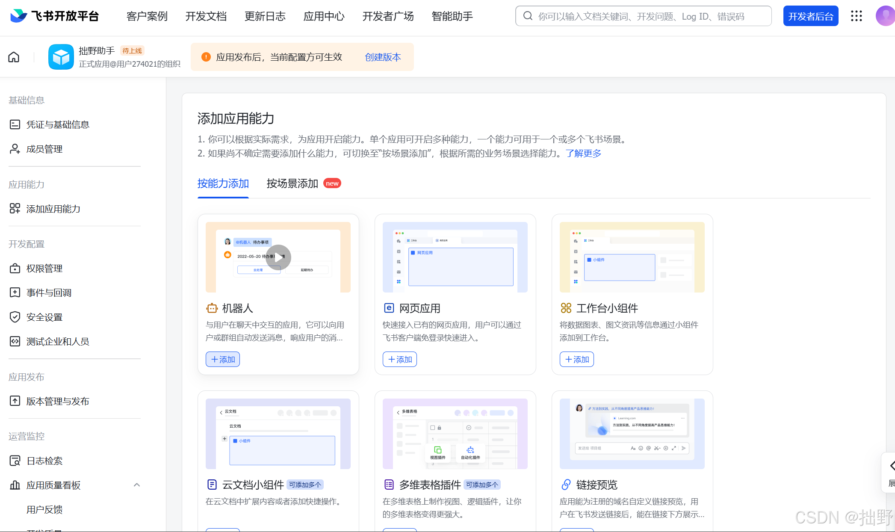Open 开发文档 in top navigation
The height and width of the screenshot is (532, 895).
pyautogui.click(x=206, y=16)
